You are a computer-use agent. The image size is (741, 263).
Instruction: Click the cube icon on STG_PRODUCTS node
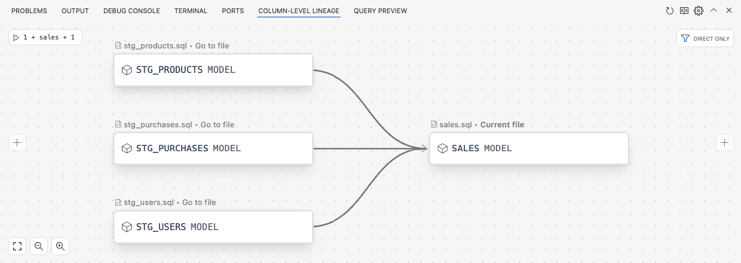pyautogui.click(x=127, y=70)
